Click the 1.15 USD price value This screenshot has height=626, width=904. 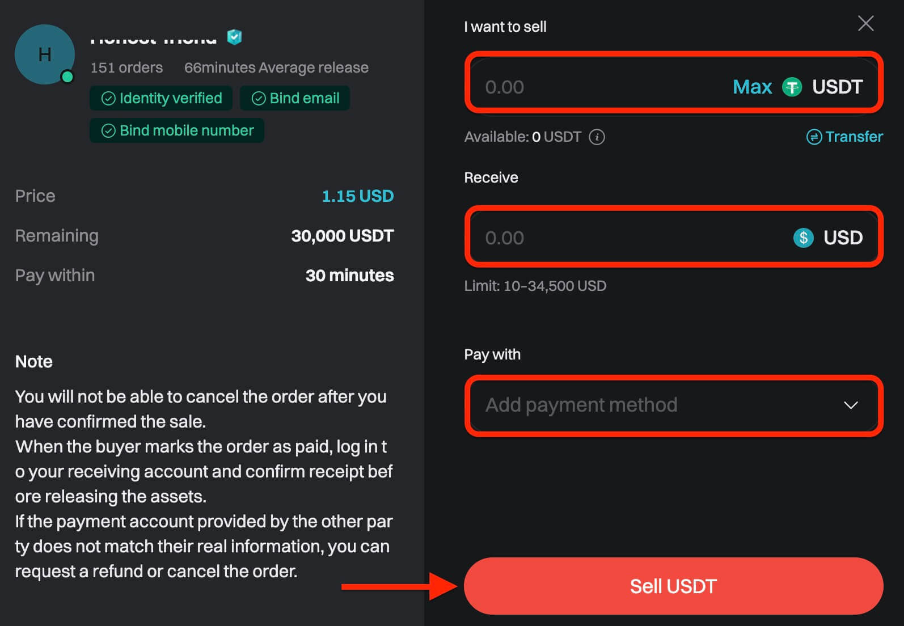357,196
